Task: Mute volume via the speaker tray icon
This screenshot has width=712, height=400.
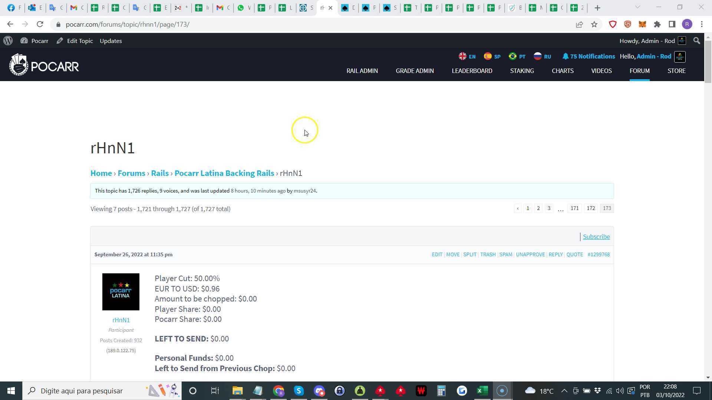Action: click(620, 391)
